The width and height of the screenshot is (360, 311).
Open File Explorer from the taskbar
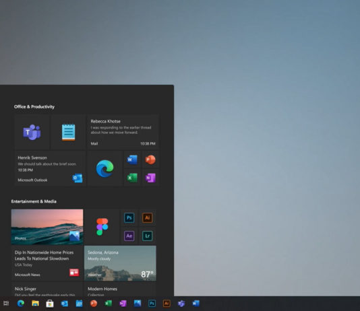pyautogui.click(x=35, y=304)
